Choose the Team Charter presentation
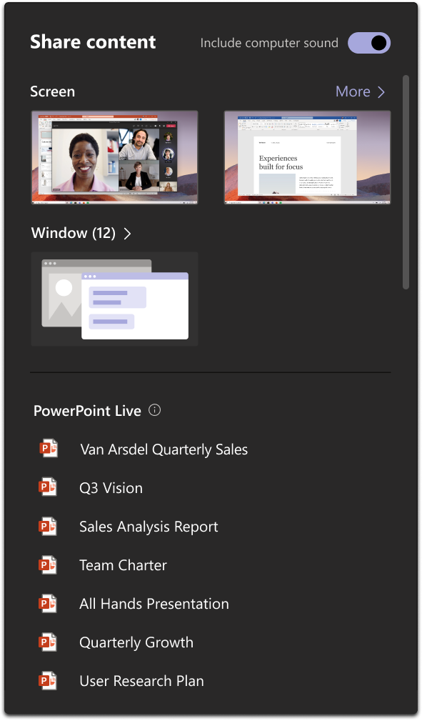Image resolution: width=422 pixels, height=721 pixels. tap(123, 565)
